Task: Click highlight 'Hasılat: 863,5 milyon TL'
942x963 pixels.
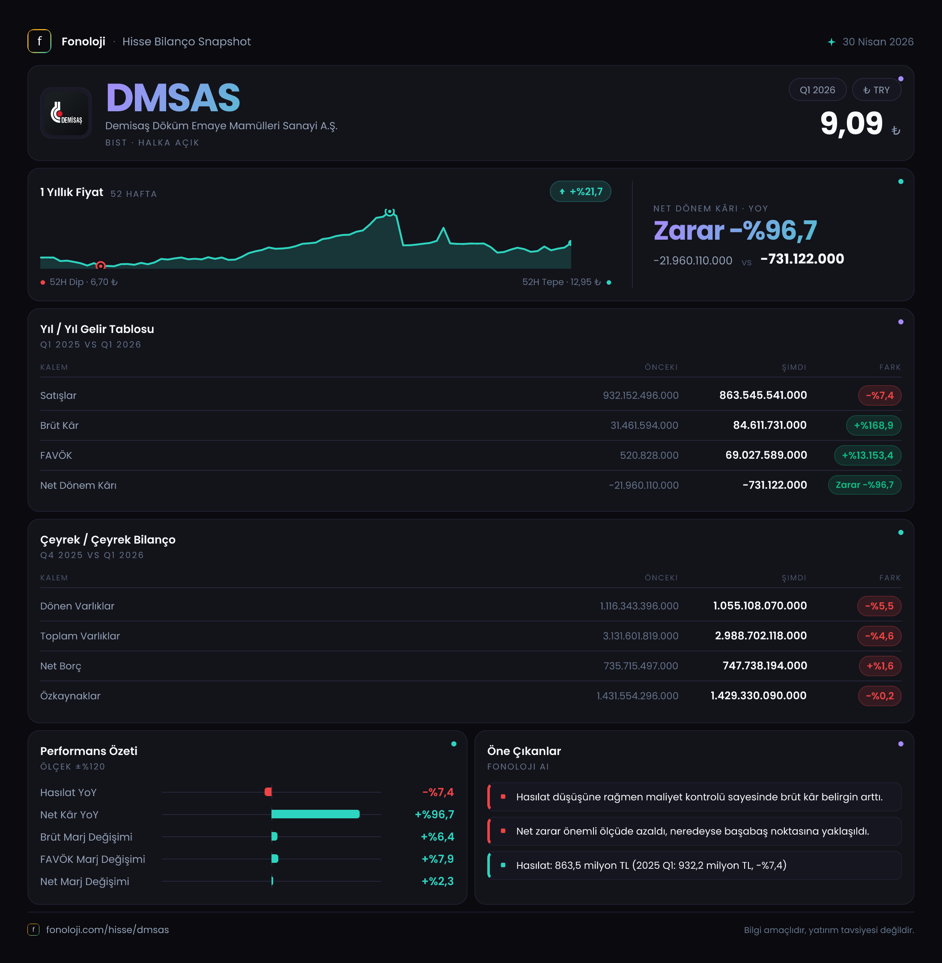Action: tap(694, 865)
